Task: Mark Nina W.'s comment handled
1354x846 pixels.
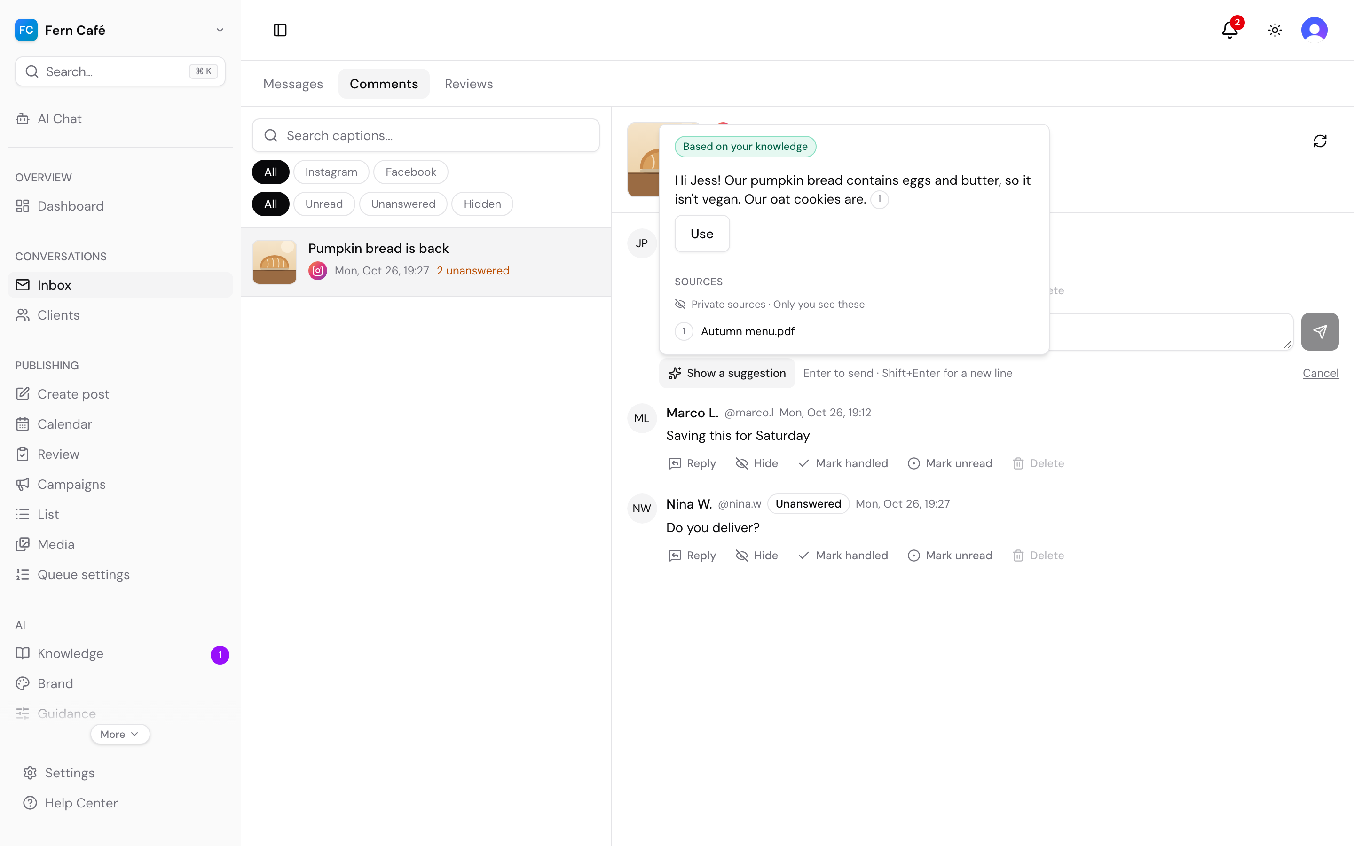Action: pyautogui.click(x=842, y=556)
